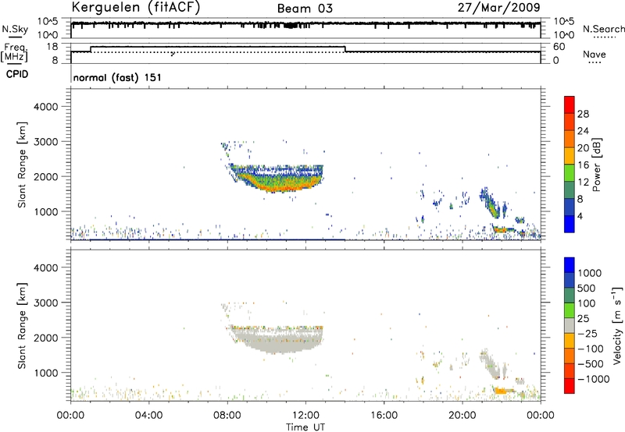Click the "12:00" time tick label
This screenshot has width=625, height=432.
click(305, 416)
